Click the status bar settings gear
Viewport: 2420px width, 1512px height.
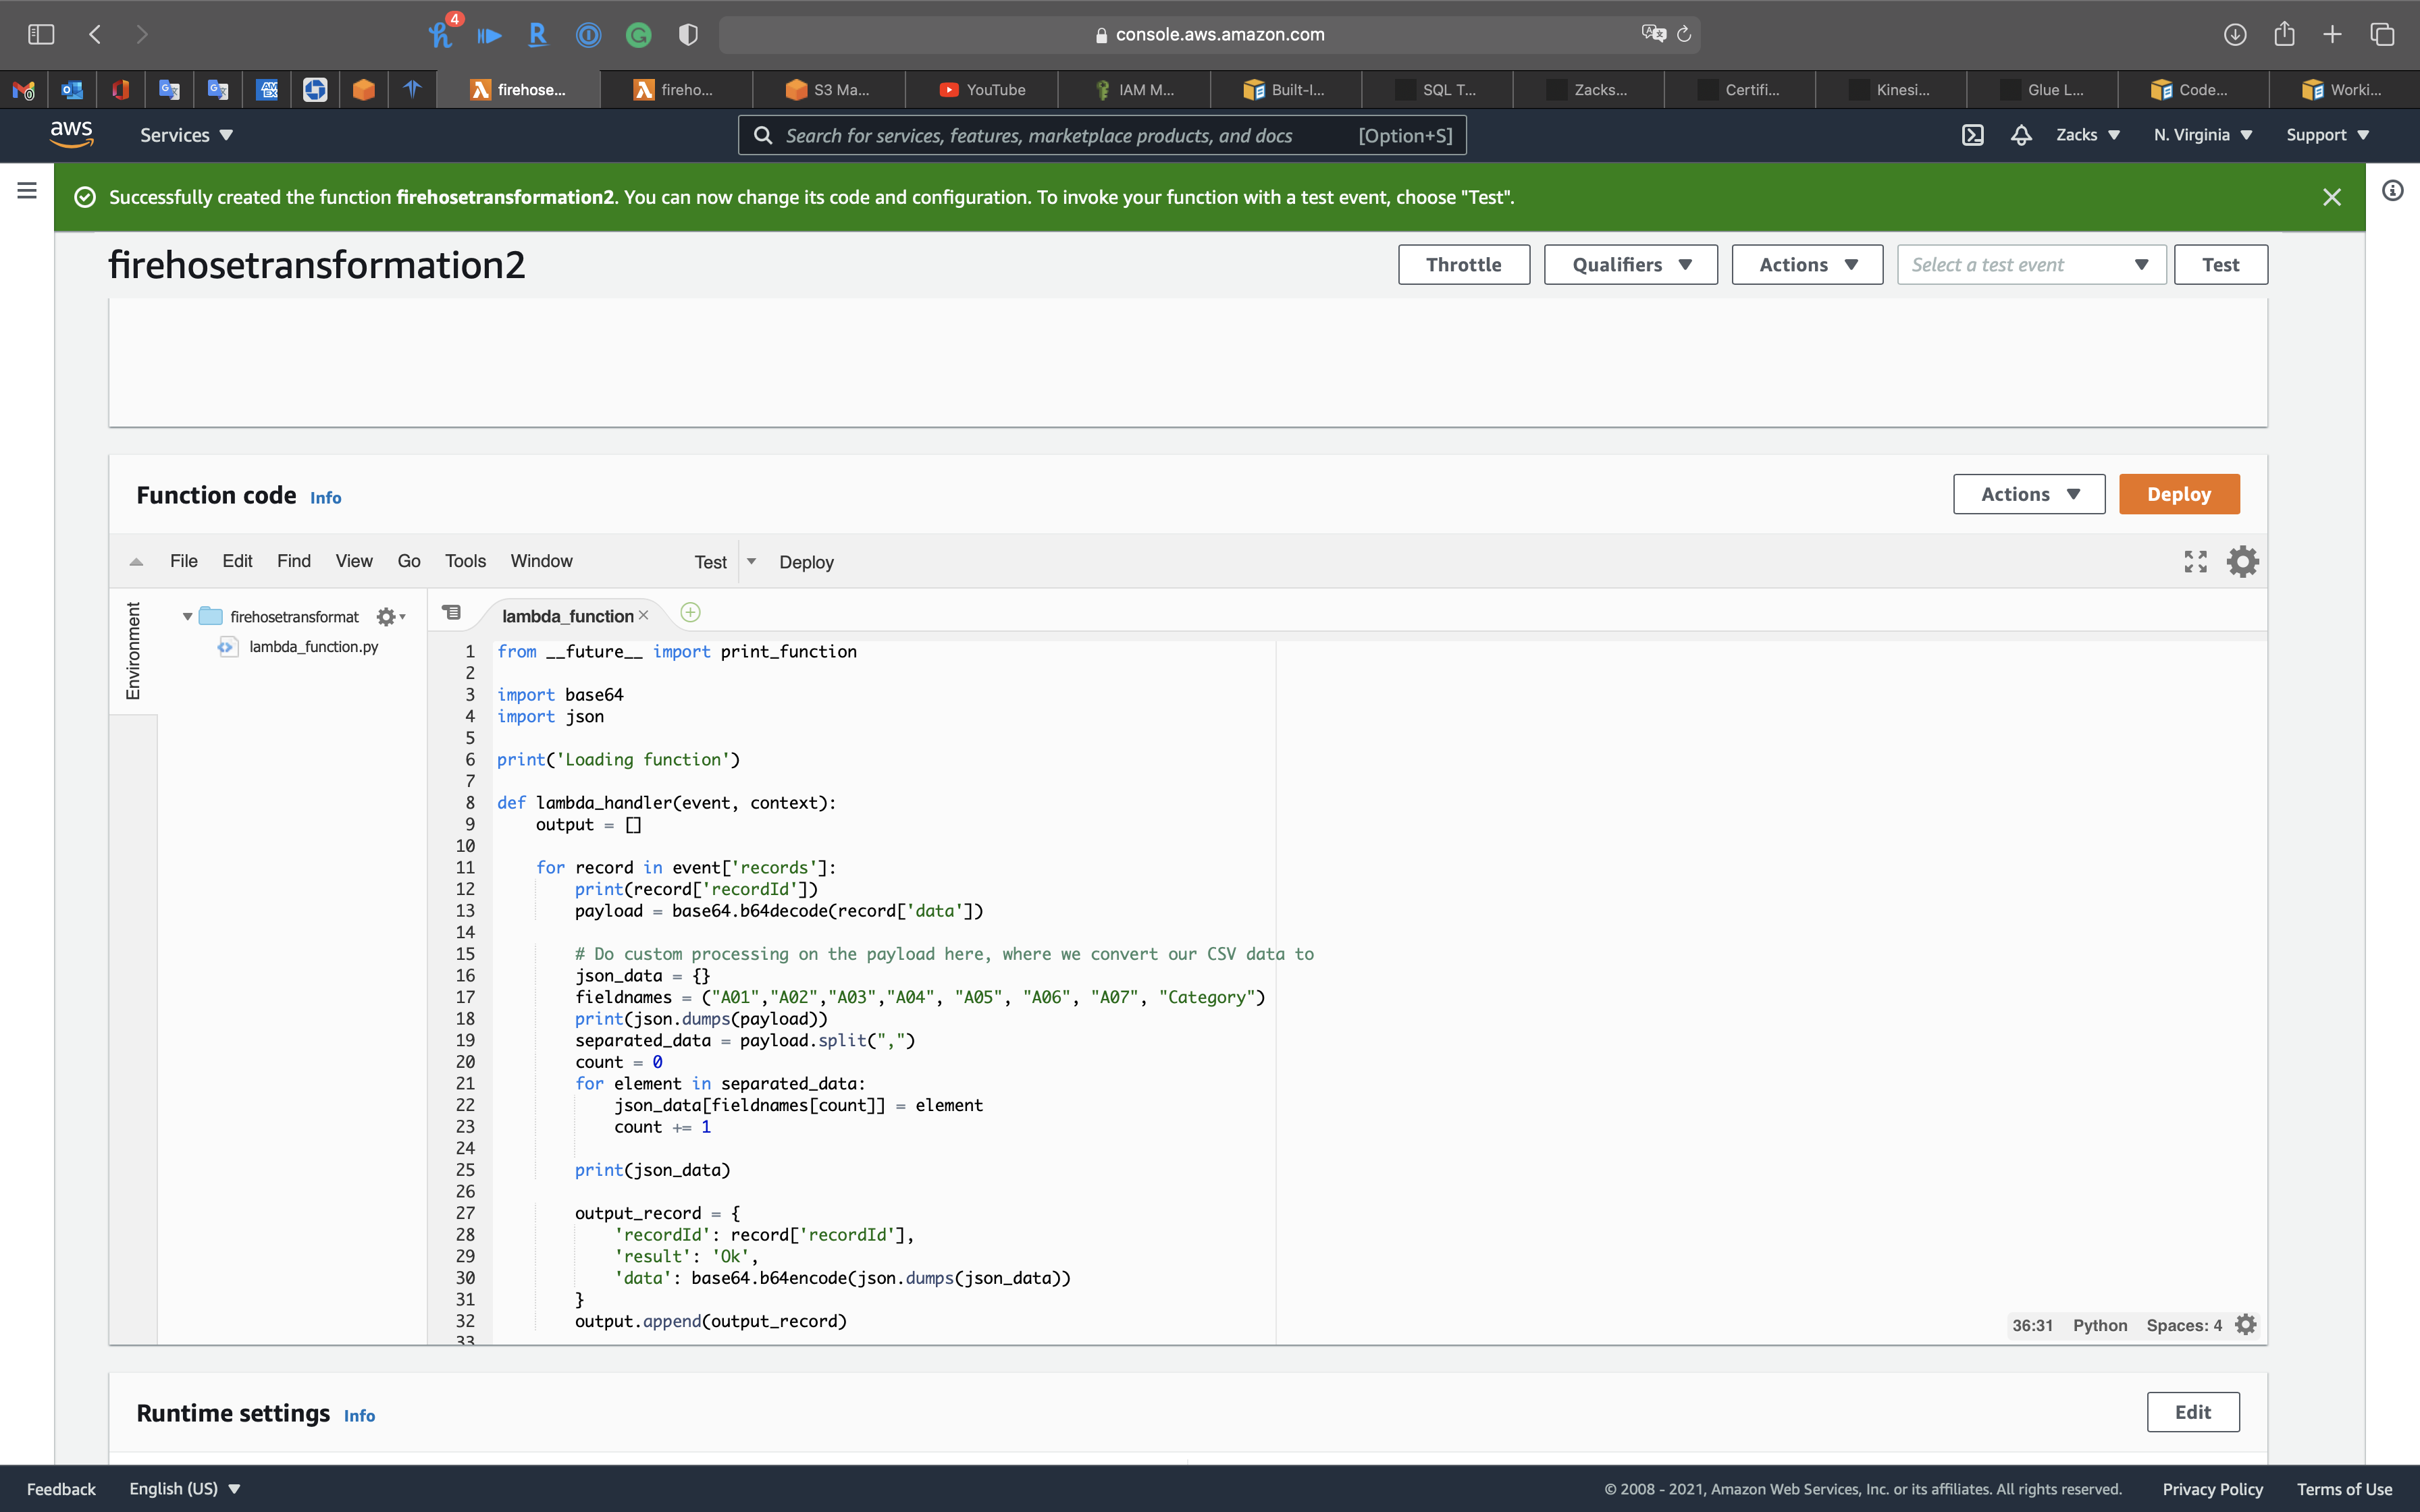(x=2246, y=1325)
